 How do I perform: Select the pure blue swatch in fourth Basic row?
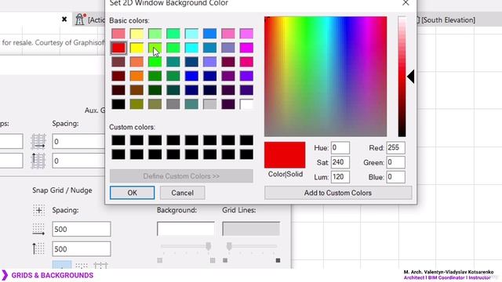[x=191, y=76]
